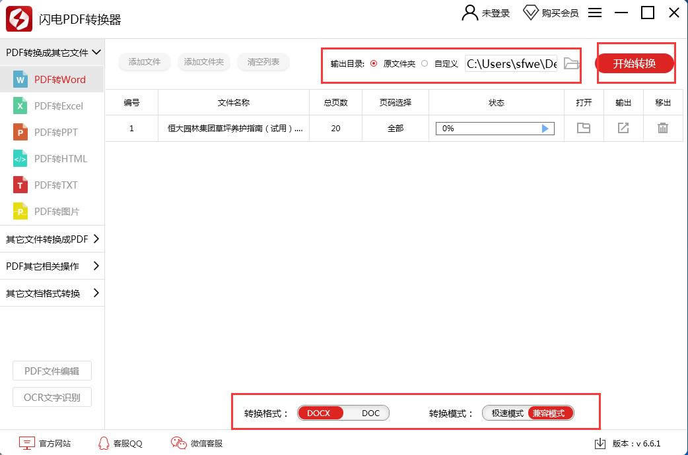Select the 自定义 output radio button

click(425, 63)
